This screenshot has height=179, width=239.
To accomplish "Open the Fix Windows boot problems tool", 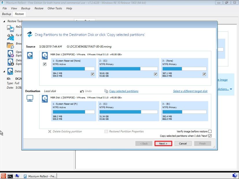I will tap(10, 36).
